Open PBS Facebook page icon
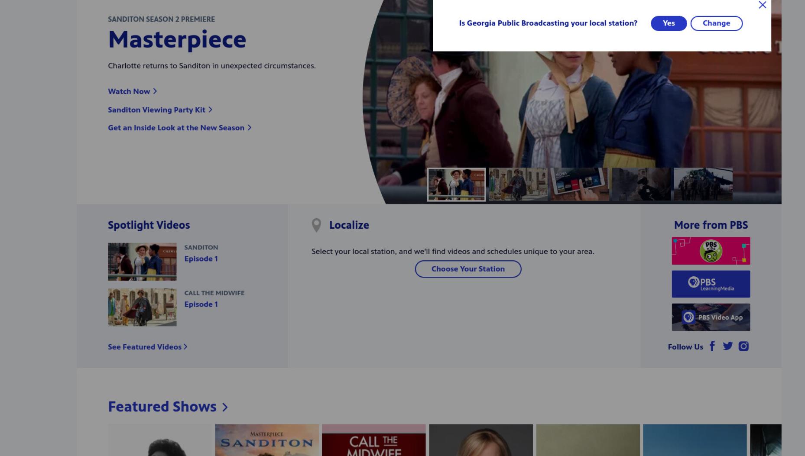 pos(712,346)
